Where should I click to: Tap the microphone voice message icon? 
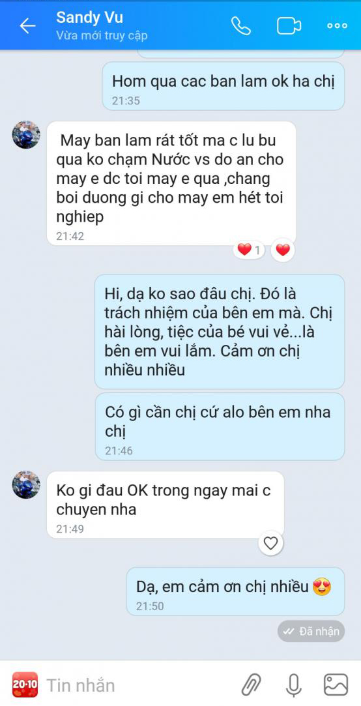point(293,685)
